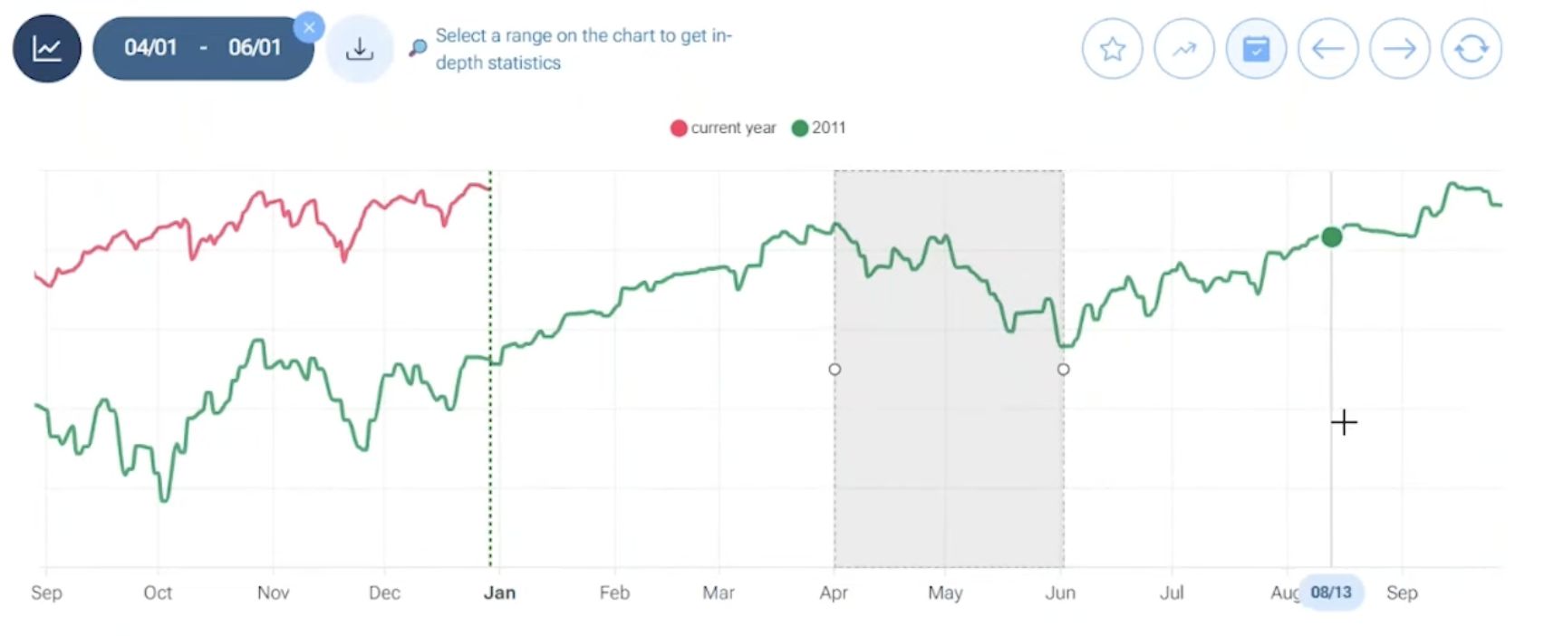Image resolution: width=1544 pixels, height=636 pixels.
Task: Click the bold Jan label on the axis
Action: pos(499,593)
